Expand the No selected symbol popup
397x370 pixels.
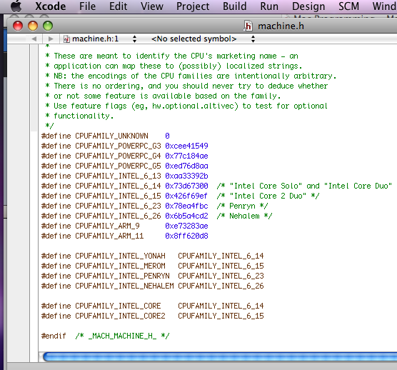coord(194,39)
